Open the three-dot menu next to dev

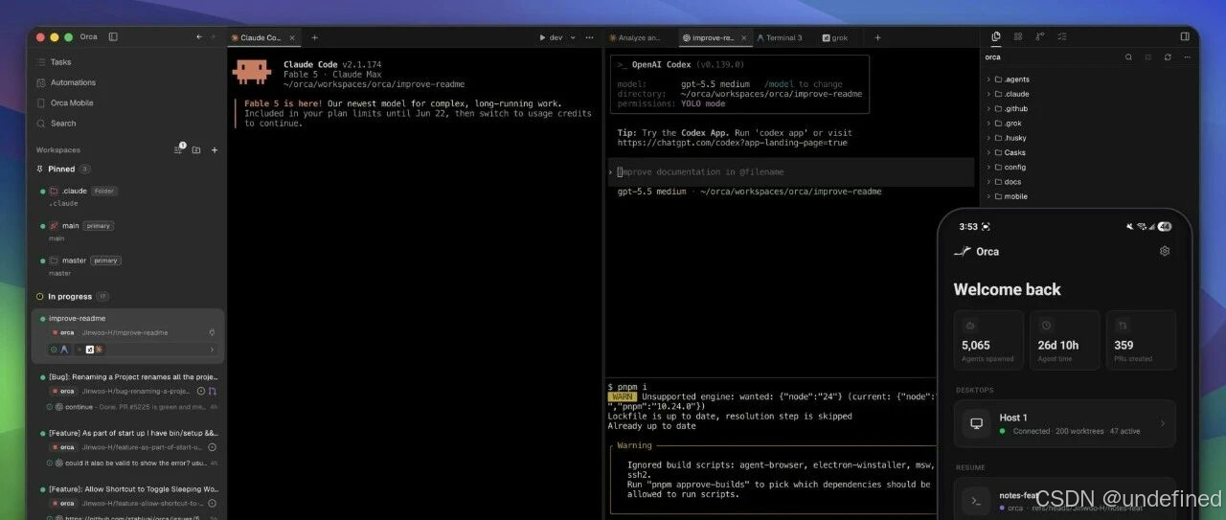point(589,37)
